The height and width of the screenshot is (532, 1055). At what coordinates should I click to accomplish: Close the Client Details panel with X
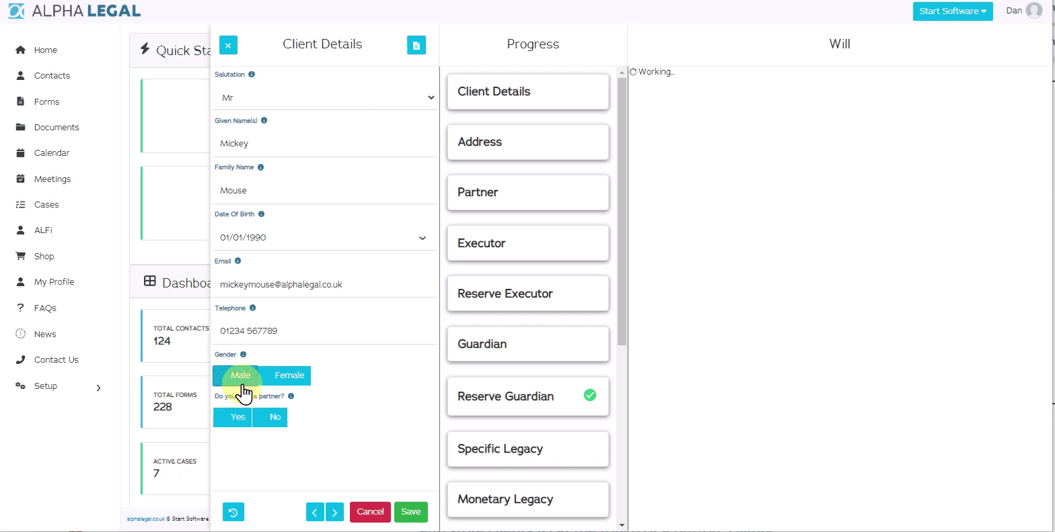pos(228,45)
